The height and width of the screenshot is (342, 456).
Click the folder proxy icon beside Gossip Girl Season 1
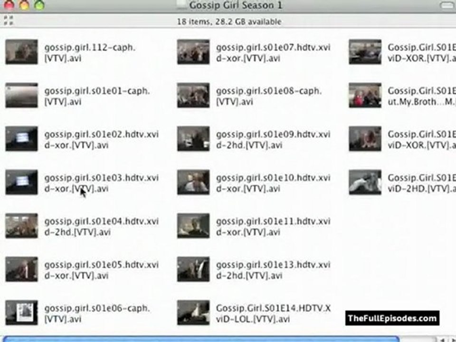181,5
